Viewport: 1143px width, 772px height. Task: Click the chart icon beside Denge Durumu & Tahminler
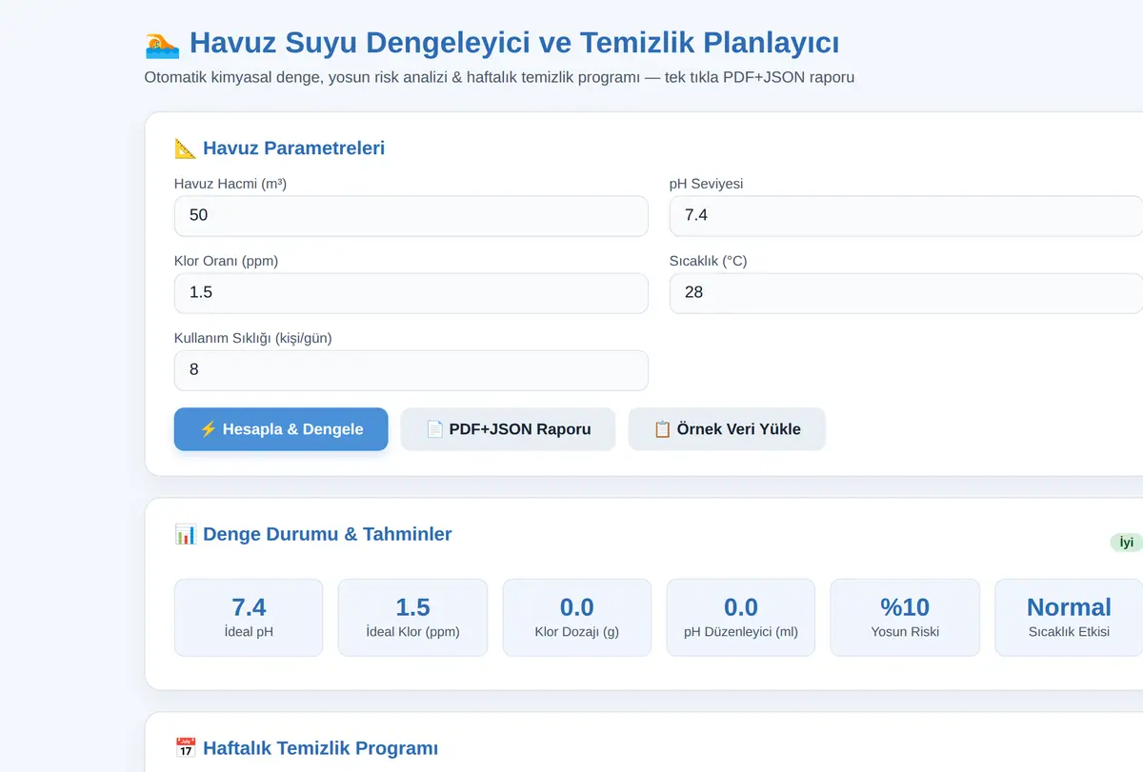tap(186, 534)
